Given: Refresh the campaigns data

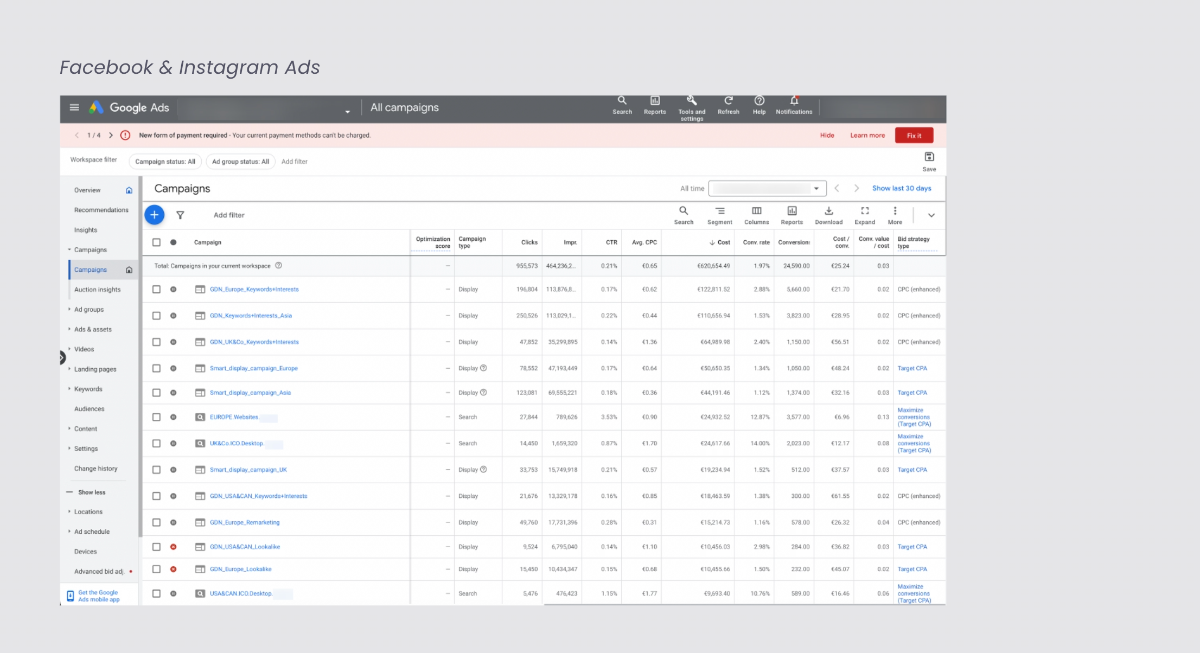Looking at the screenshot, I should coord(729,105).
